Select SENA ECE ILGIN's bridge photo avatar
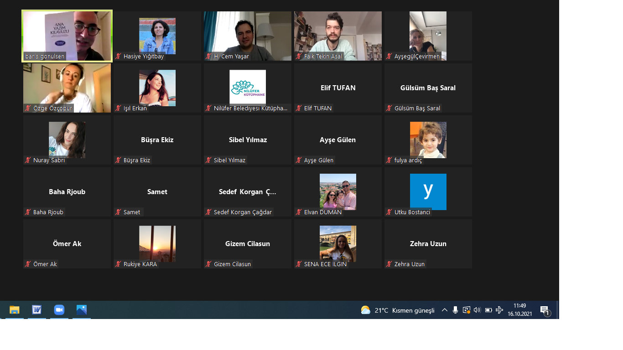 (338, 244)
